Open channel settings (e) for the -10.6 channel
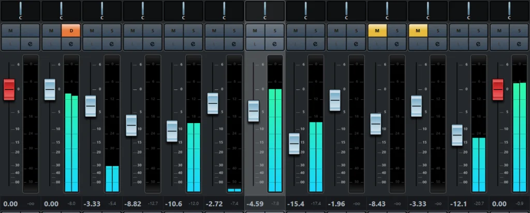The image size is (530, 213). point(194,44)
